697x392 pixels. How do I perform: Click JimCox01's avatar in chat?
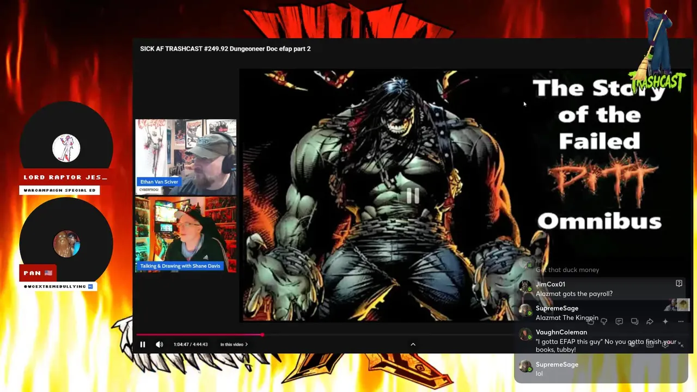coord(525,287)
